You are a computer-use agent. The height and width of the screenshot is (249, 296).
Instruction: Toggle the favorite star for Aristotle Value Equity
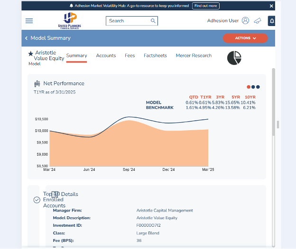[30, 53]
